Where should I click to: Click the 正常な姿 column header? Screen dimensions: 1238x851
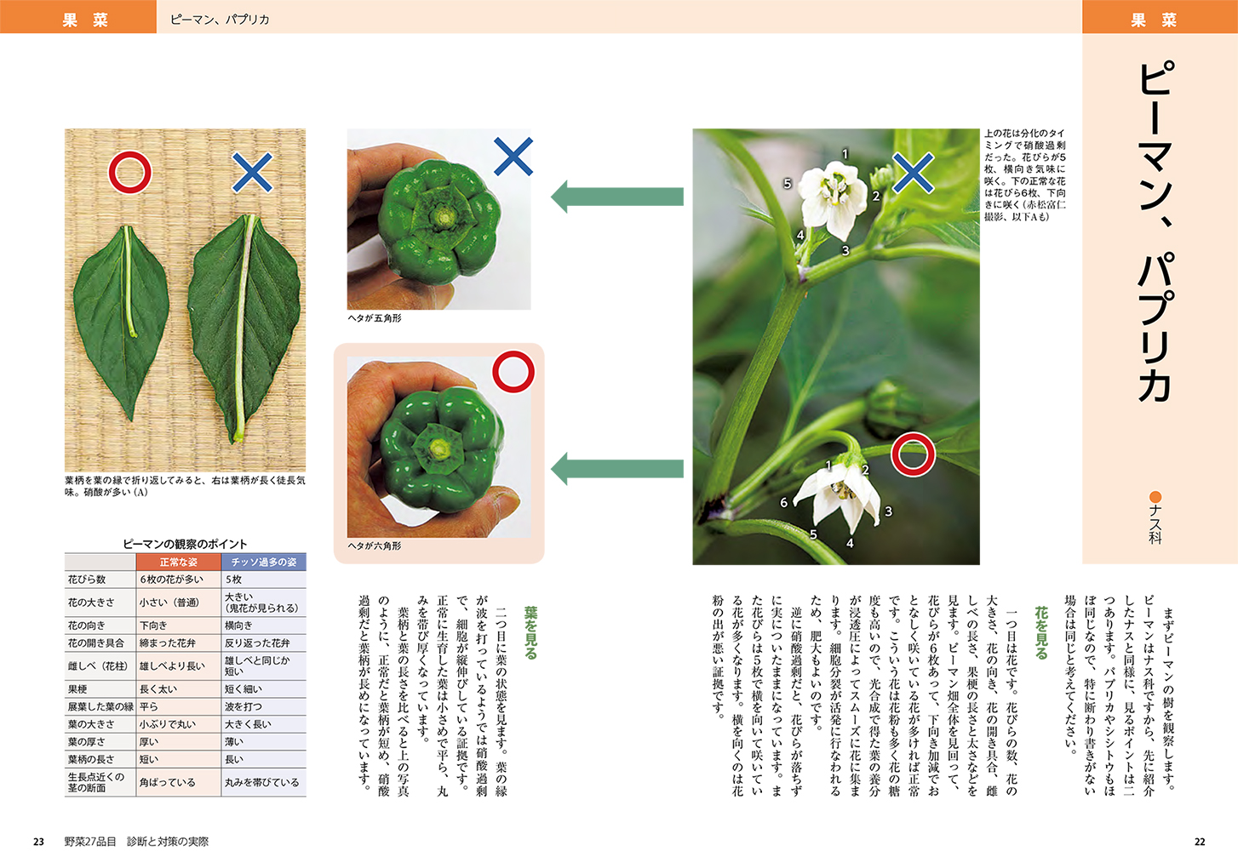179,563
